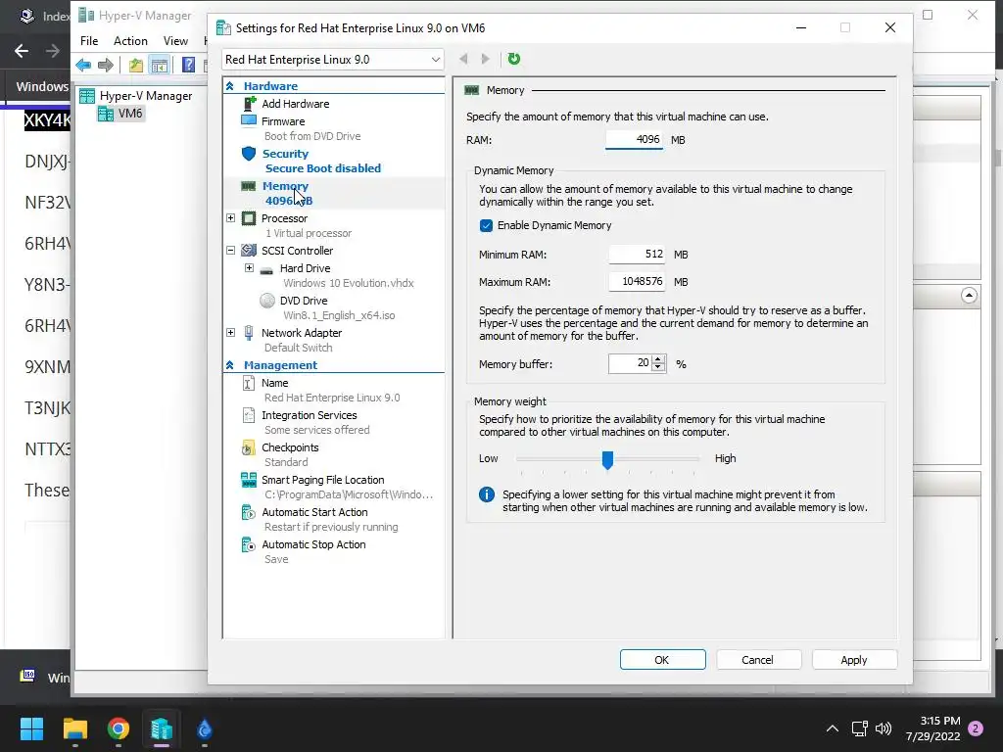
Task: Click 'Default Switch' under Network Adapter
Action: click(298, 348)
